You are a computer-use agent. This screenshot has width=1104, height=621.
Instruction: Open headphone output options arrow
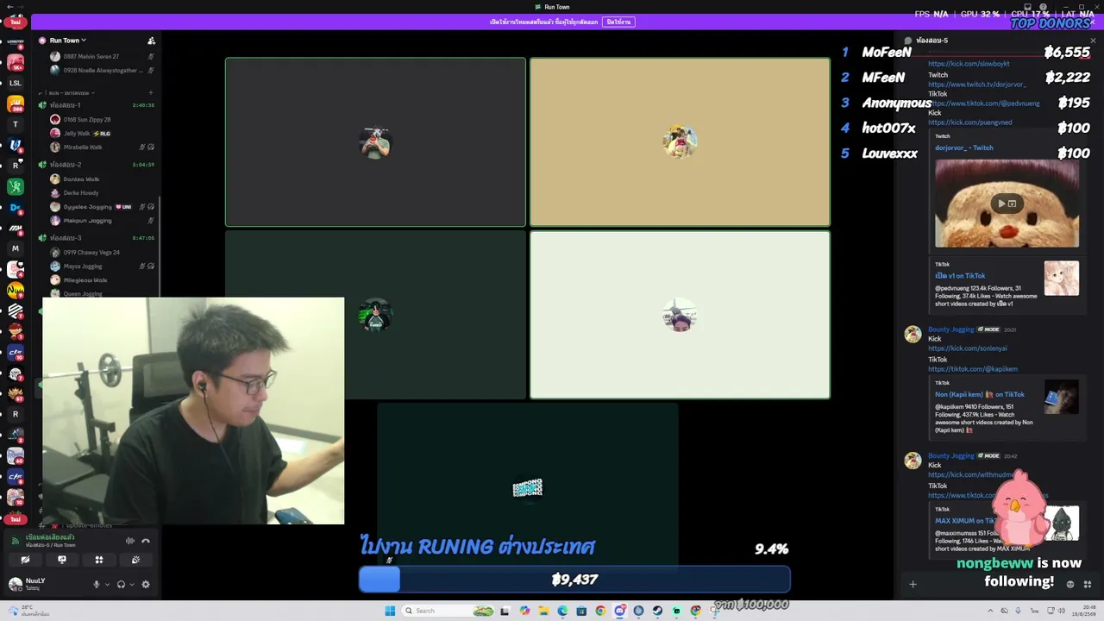coord(132,584)
